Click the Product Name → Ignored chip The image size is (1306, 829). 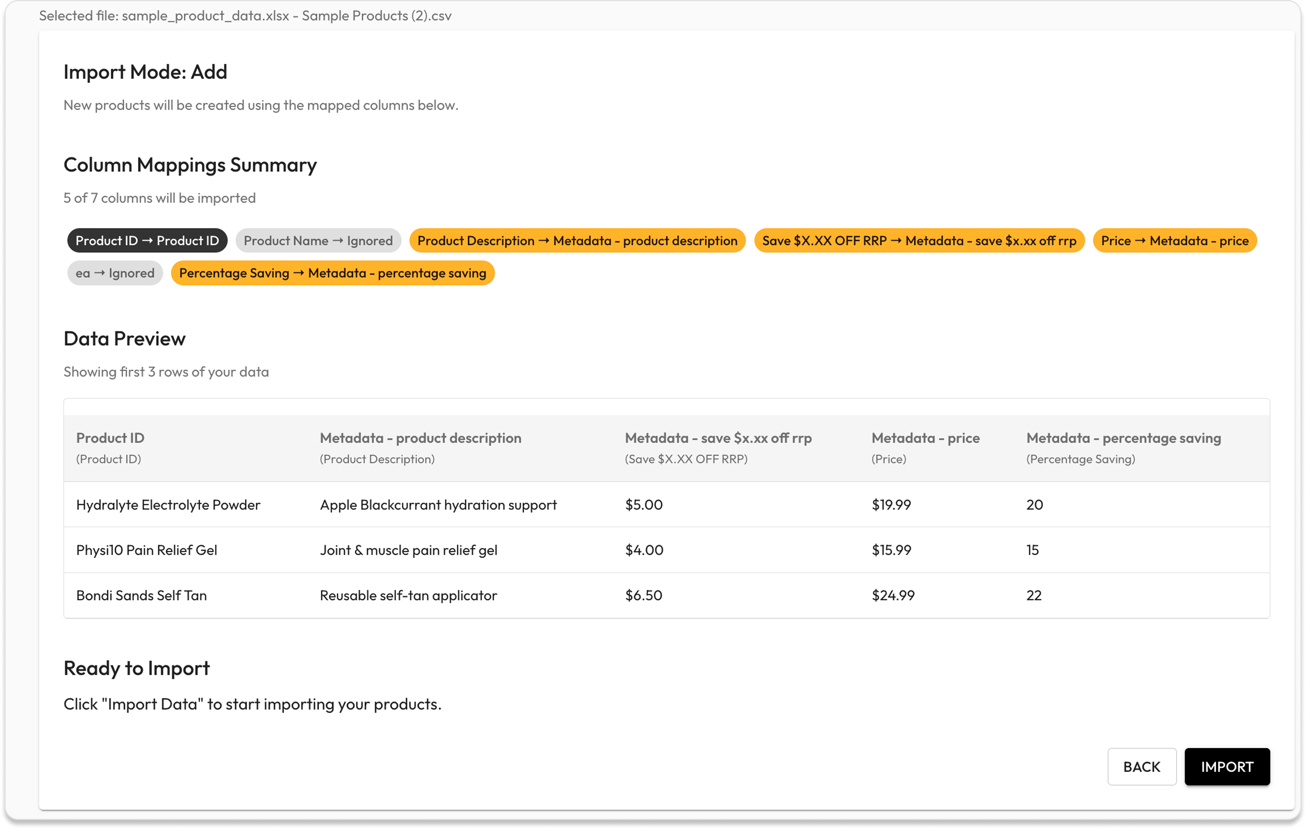coord(318,241)
